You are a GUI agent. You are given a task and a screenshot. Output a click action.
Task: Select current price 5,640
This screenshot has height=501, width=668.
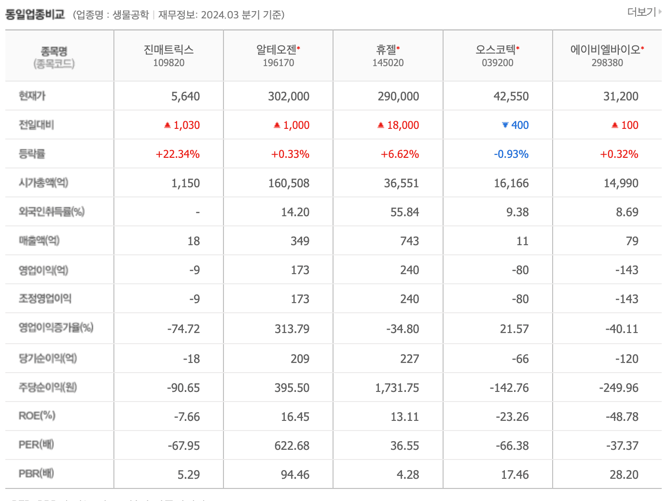point(185,97)
